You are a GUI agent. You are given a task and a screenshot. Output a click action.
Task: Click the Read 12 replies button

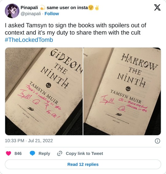[83, 164]
